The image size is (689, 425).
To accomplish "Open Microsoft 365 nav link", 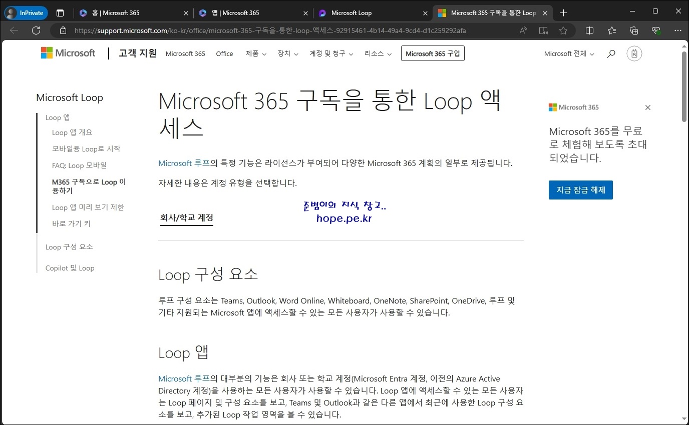I will coord(185,53).
